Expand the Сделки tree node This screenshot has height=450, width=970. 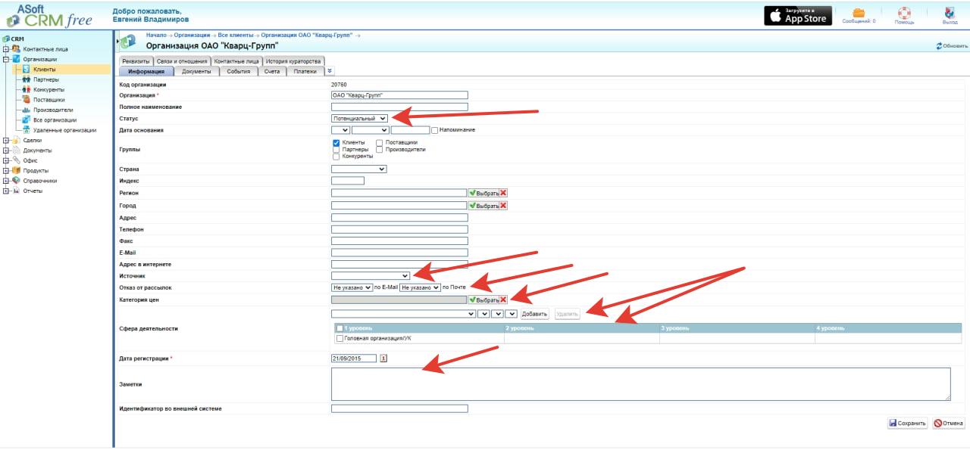6,140
